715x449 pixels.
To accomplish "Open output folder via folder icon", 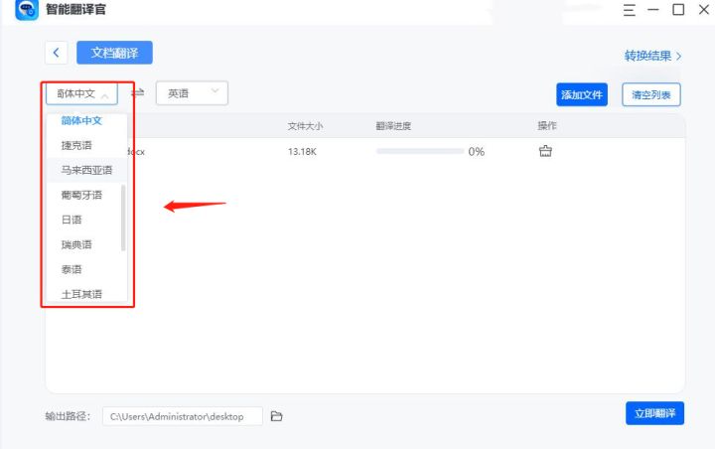I will (277, 416).
